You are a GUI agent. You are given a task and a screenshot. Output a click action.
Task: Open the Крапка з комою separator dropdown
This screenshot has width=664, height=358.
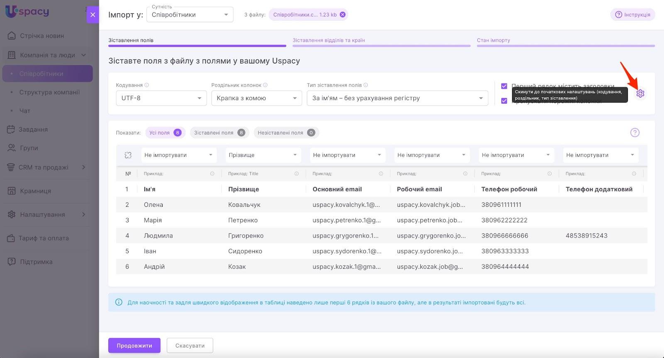(x=256, y=98)
